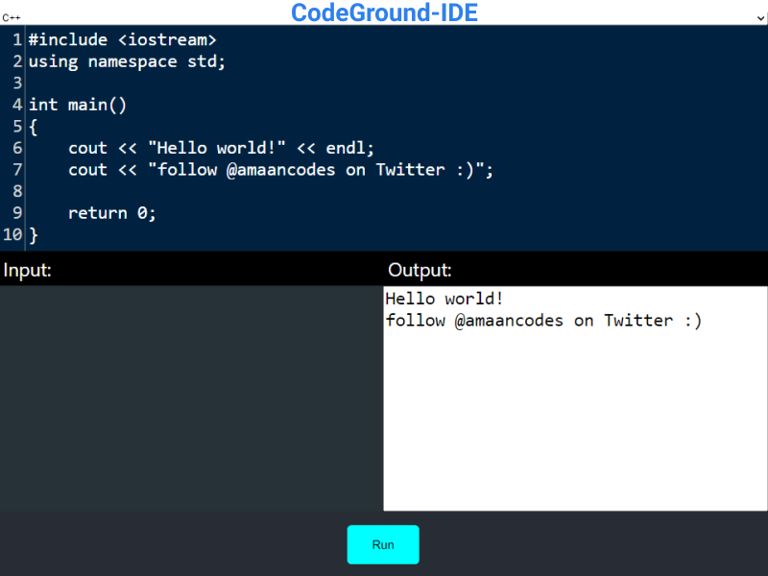Click inside the Output text area
Viewport: 768px width, 576px height.
click(575, 398)
